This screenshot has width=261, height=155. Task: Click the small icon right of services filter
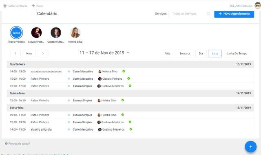click(208, 13)
